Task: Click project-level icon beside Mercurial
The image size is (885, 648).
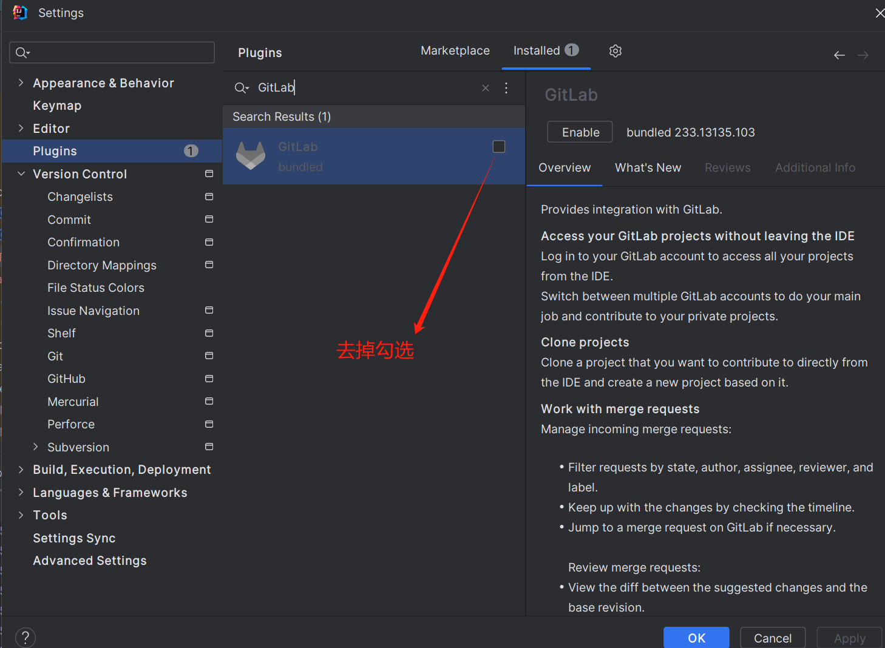Action: click(x=209, y=401)
